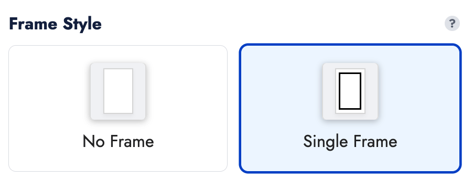This screenshot has height=189, width=473.
Task: Select the highlighted Single Frame option card
Action: pyautogui.click(x=350, y=108)
